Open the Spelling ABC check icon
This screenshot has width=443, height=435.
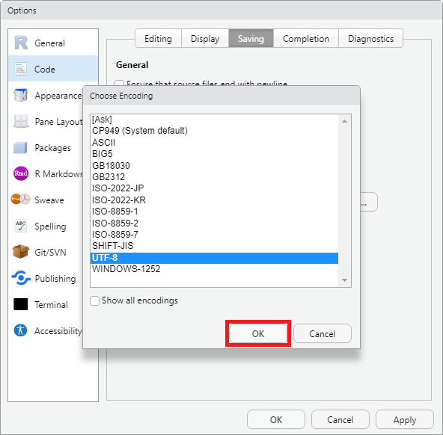pos(21,226)
